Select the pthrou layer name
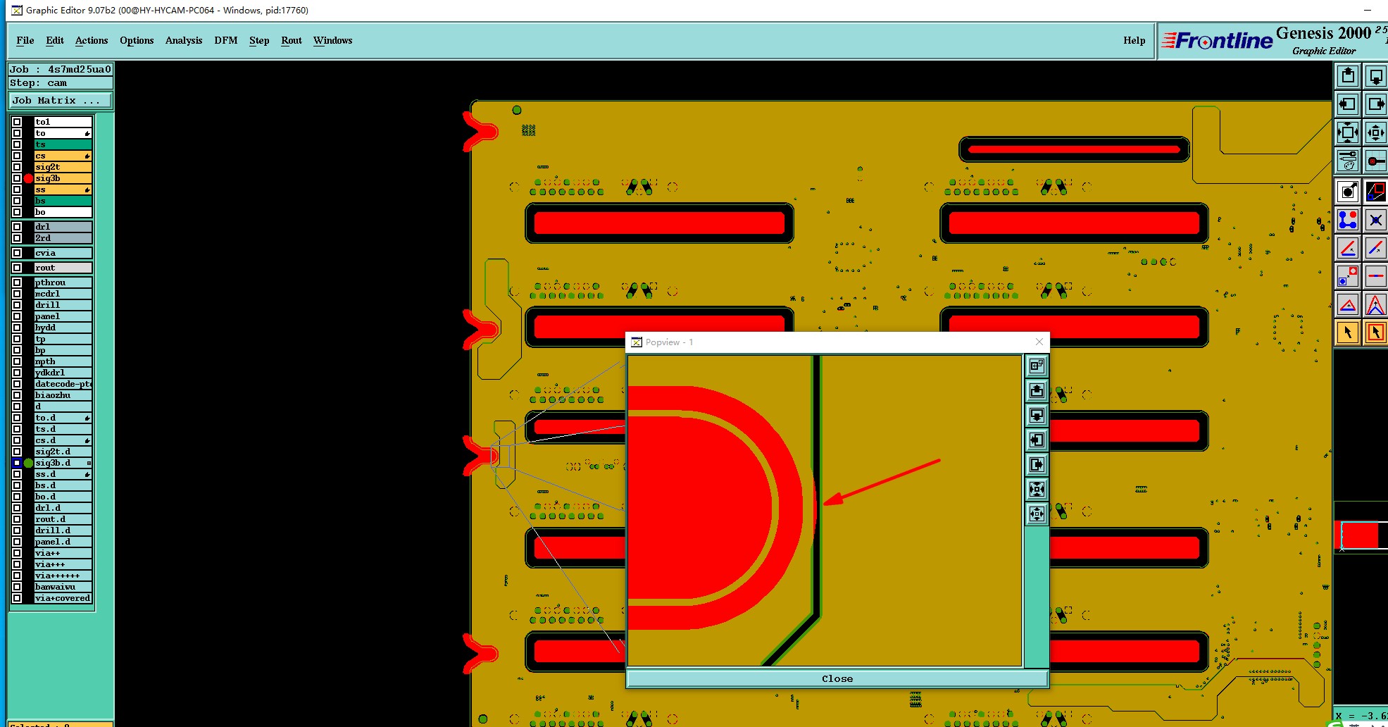 click(63, 282)
